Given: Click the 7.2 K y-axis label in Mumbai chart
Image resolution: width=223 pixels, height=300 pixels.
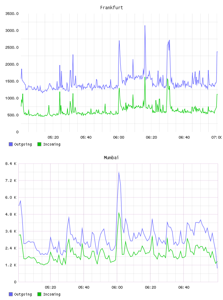Looking at the screenshot, I should (x=11, y=181).
